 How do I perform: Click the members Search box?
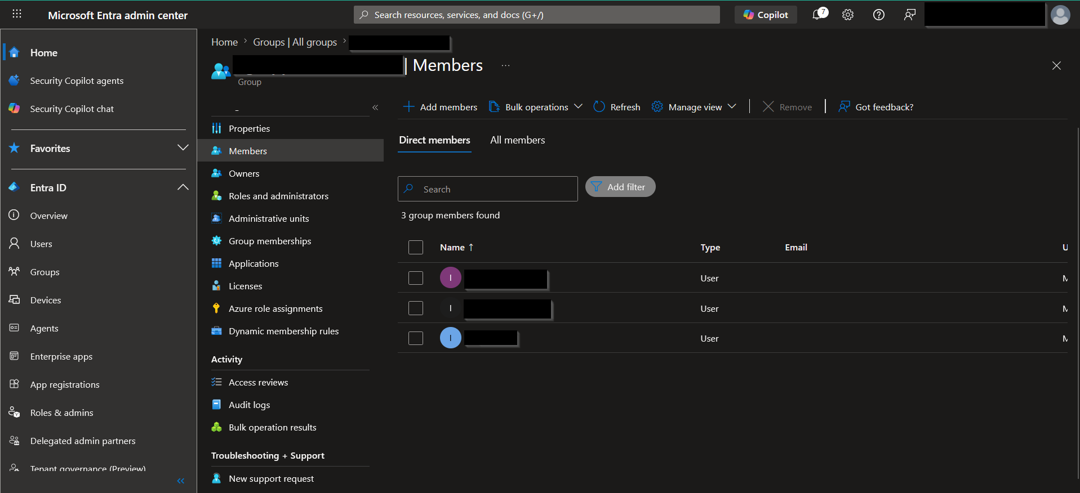(x=488, y=189)
